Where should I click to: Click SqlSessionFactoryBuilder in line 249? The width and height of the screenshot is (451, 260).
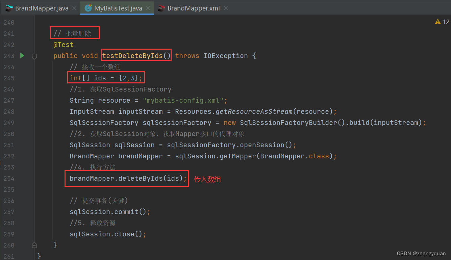(x=288, y=123)
